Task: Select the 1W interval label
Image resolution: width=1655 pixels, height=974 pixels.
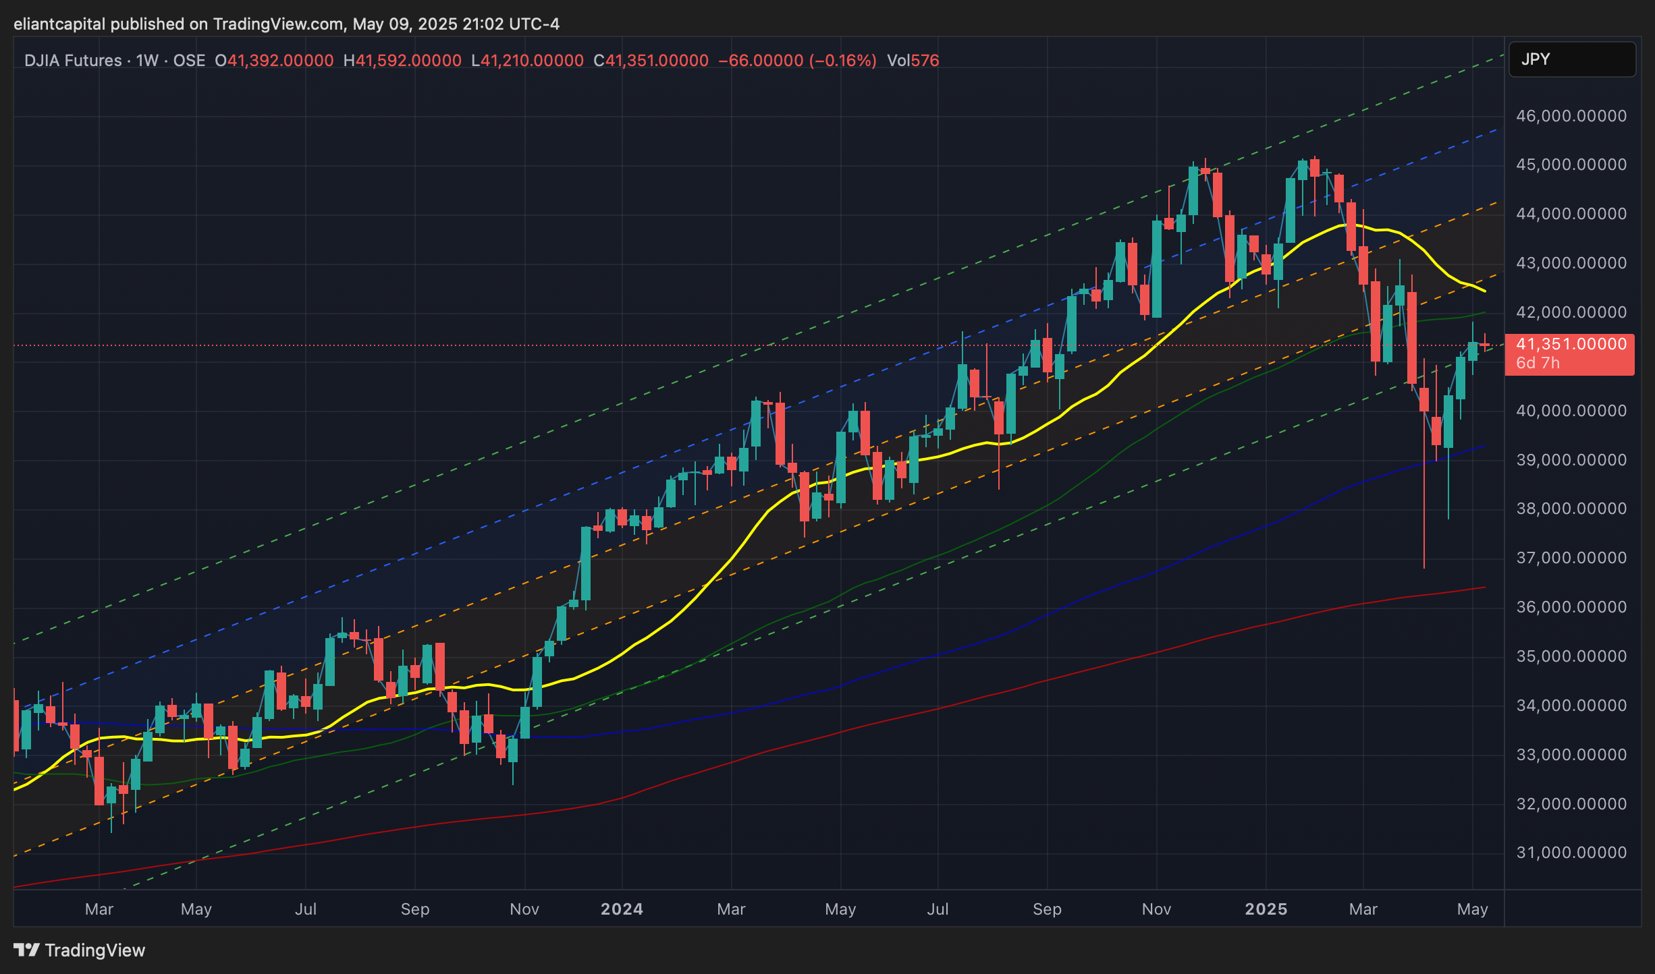Action: pyautogui.click(x=147, y=61)
